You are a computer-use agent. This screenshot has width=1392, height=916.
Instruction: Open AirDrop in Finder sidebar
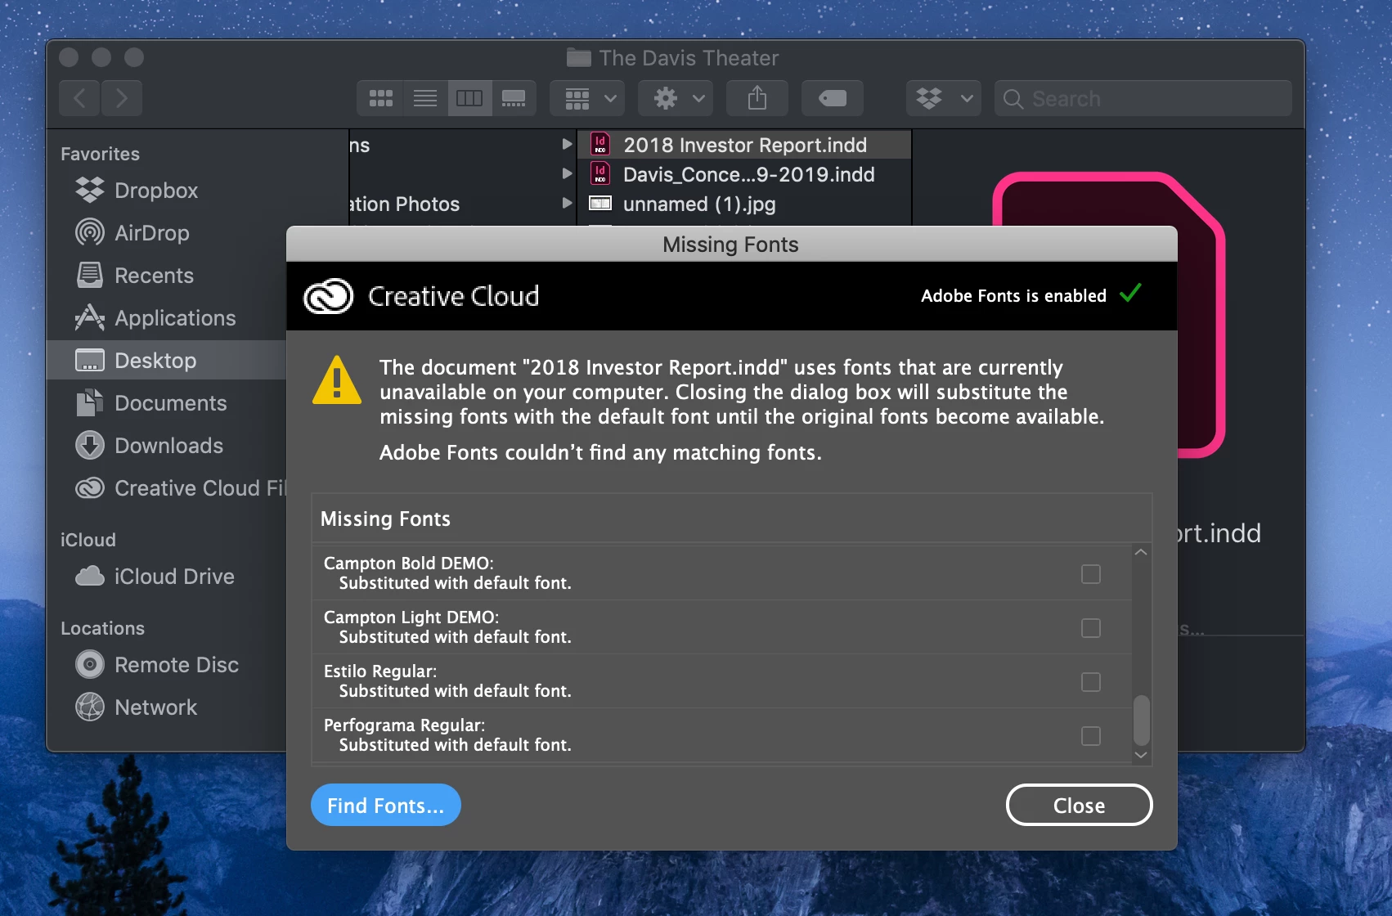pos(151,233)
